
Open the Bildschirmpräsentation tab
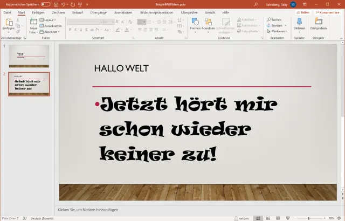pos(157,12)
